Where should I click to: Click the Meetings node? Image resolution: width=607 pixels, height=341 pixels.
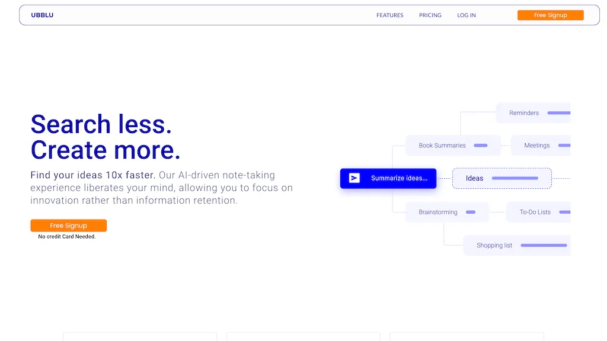click(x=536, y=145)
